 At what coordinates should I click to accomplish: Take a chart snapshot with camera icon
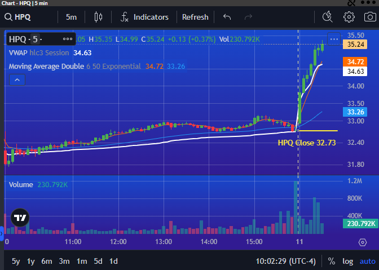tap(370, 17)
